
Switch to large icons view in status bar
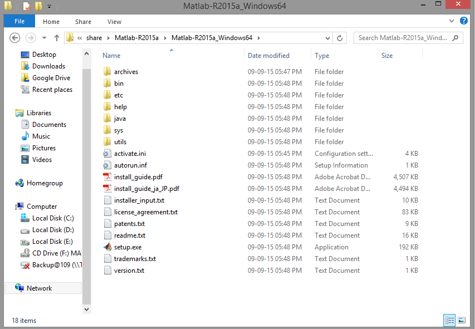click(462, 320)
